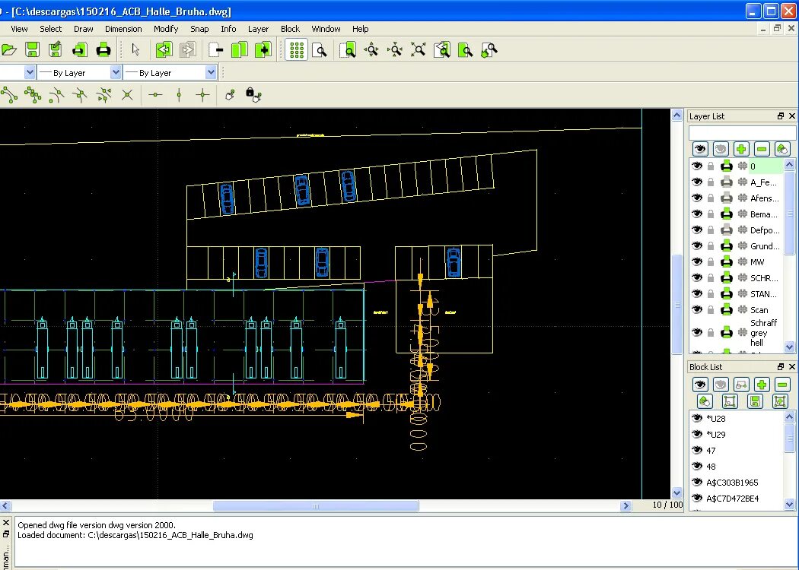Image resolution: width=799 pixels, height=570 pixels.
Task: Click the Paste icon with plus sign
Action: tap(263, 50)
